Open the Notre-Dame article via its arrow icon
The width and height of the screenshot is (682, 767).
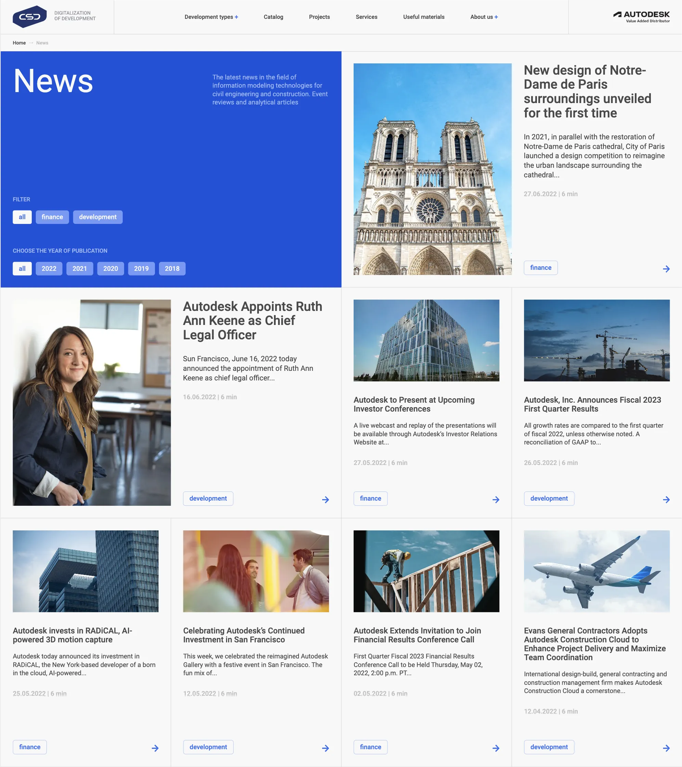pos(666,269)
